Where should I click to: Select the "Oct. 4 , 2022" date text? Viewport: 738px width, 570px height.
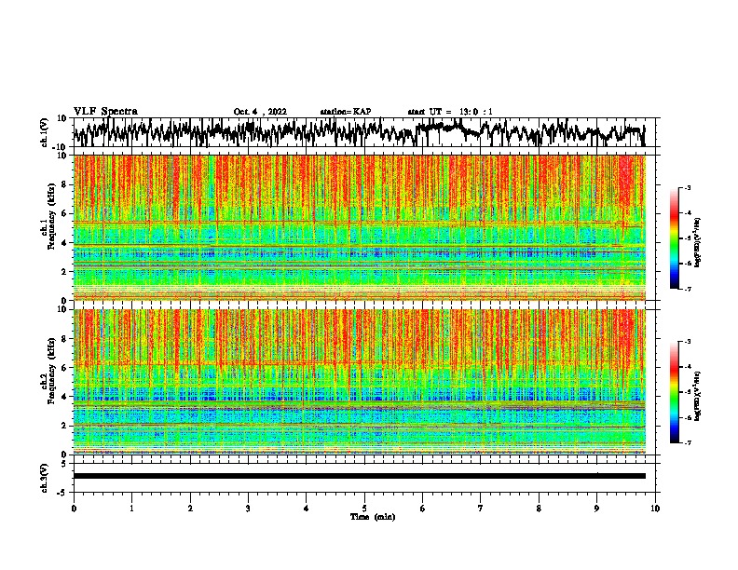click(x=260, y=112)
